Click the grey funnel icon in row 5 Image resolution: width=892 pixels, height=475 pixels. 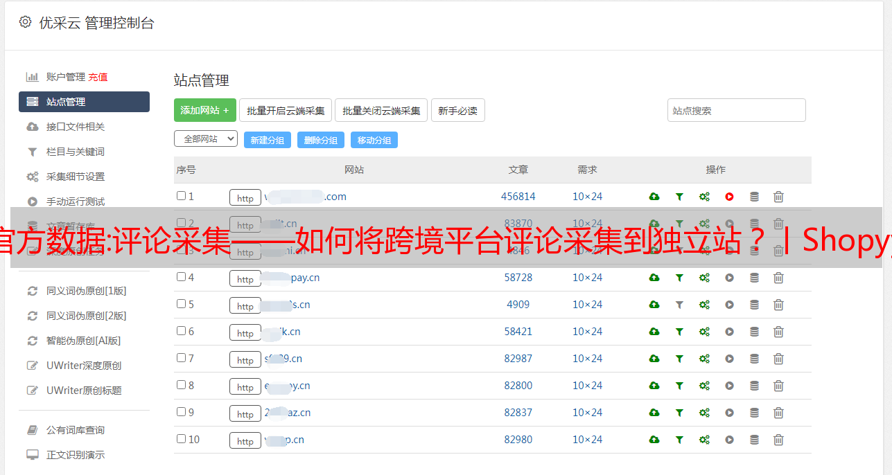[679, 305]
